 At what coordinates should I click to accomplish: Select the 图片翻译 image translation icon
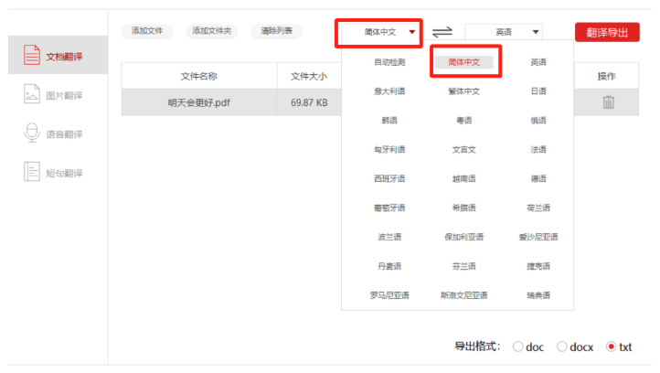pos(31,95)
